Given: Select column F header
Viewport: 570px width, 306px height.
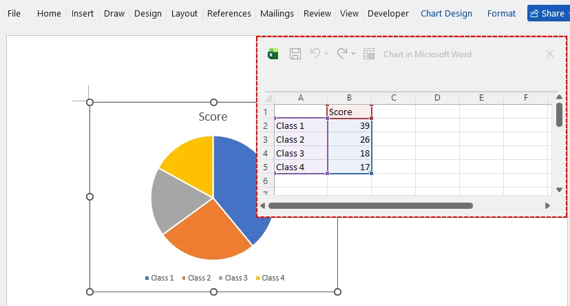Looking at the screenshot, I should click(x=526, y=98).
